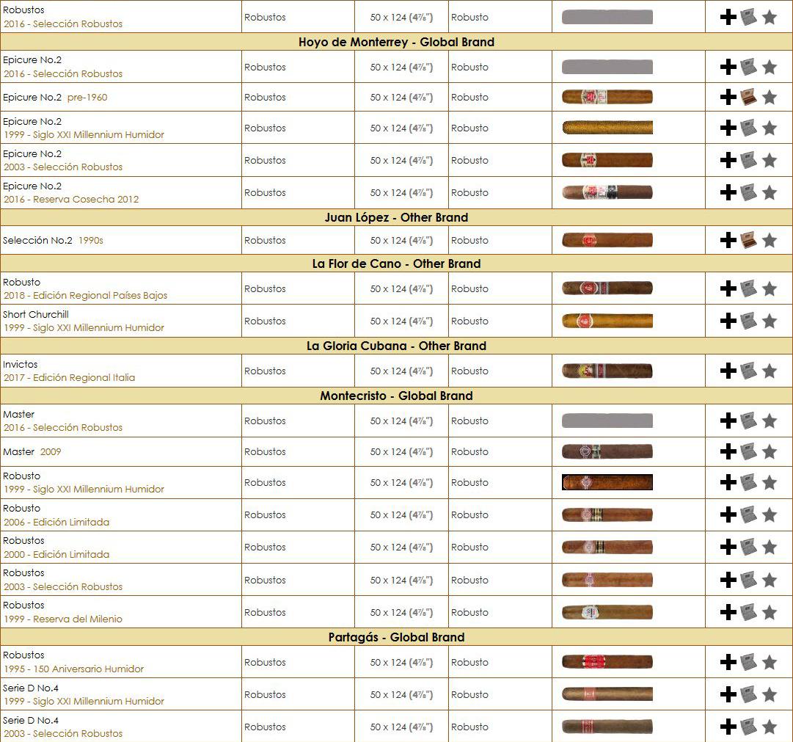793x742 pixels.
Task: Click the plus icon for Master 2009
Action: pyautogui.click(x=728, y=451)
